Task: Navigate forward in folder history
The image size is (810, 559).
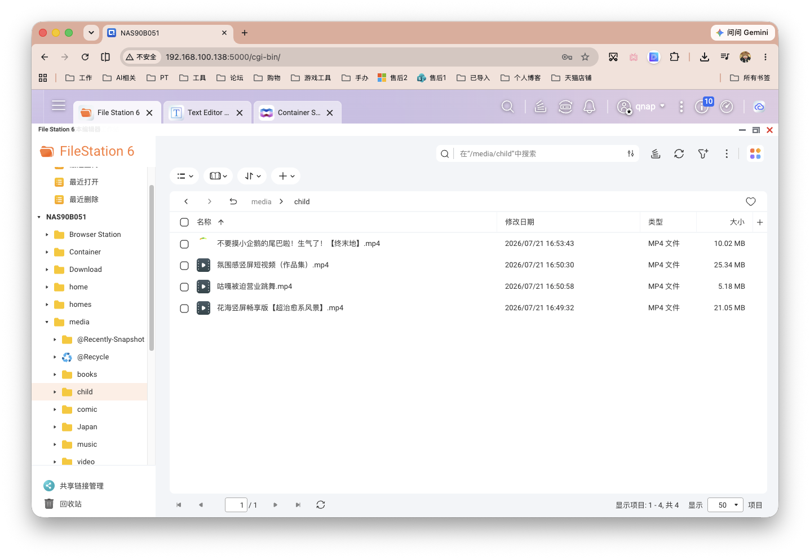Action: (x=210, y=201)
